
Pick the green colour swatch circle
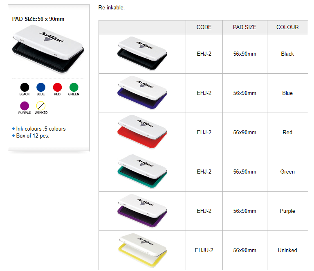coord(74,87)
